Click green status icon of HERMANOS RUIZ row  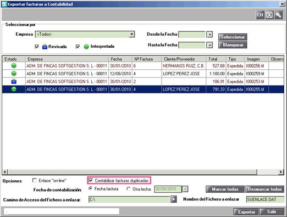point(14,65)
